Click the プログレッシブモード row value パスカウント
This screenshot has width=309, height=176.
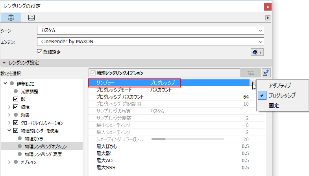161,90
